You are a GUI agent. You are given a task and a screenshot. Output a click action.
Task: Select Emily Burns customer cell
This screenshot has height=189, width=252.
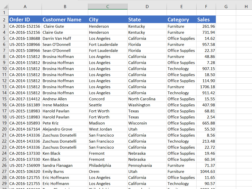click(65, 172)
